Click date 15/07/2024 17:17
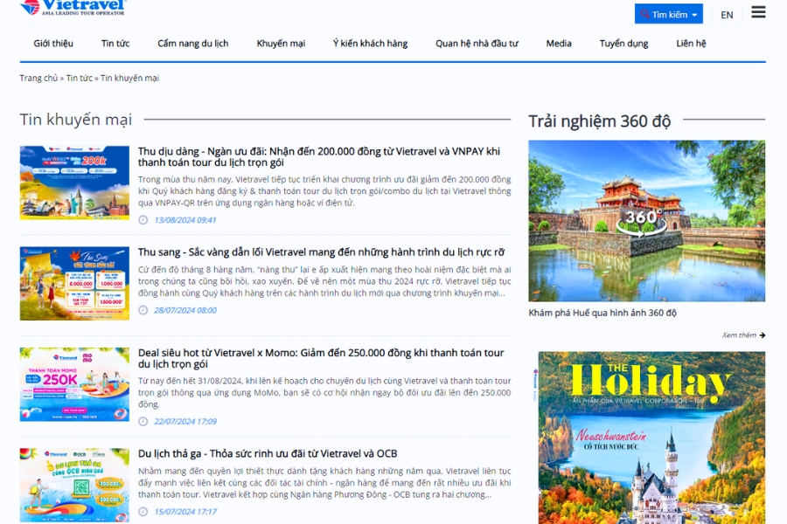The image size is (787, 524). (x=185, y=512)
